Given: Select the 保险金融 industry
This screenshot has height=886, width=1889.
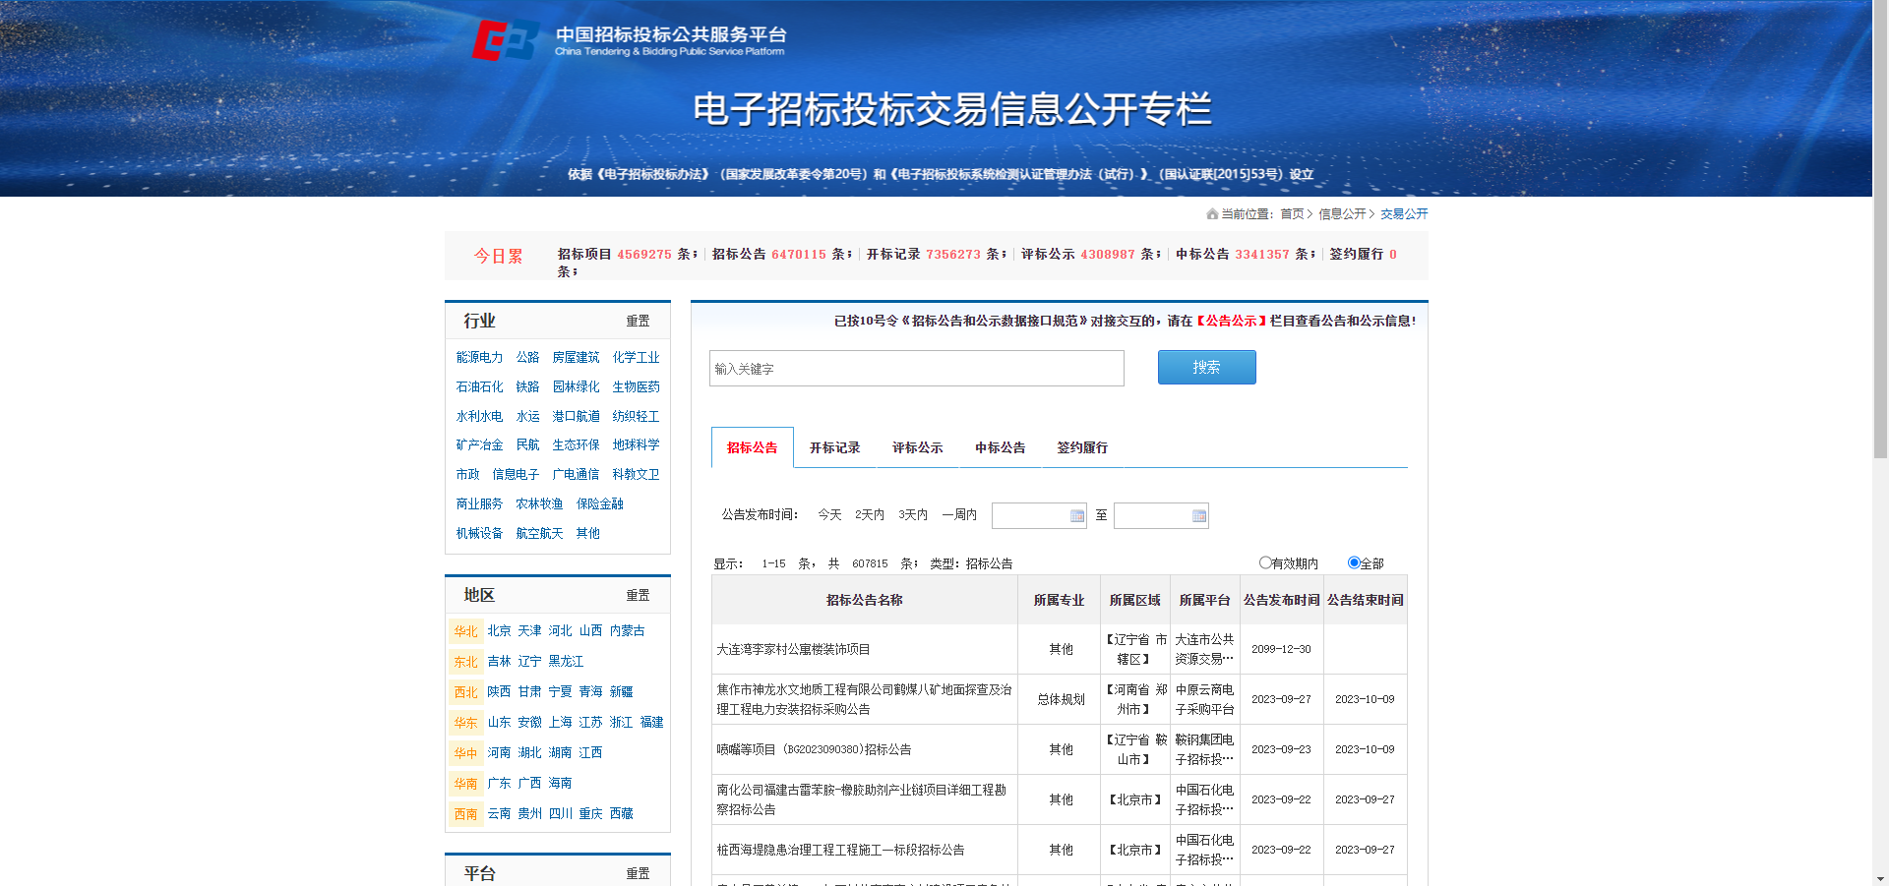Looking at the screenshot, I should pos(599,503).
